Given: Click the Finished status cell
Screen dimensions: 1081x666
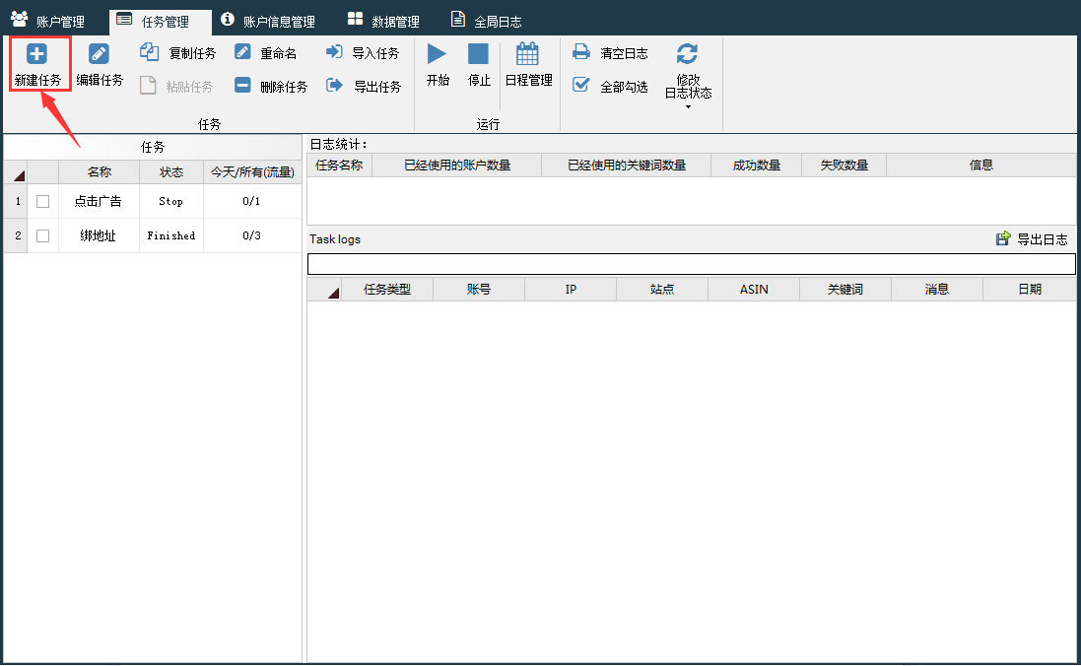Looking at the screenshot, I should (x=171, y=235).
